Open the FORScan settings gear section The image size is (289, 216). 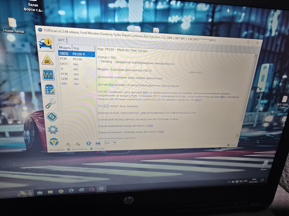[53, 130]
